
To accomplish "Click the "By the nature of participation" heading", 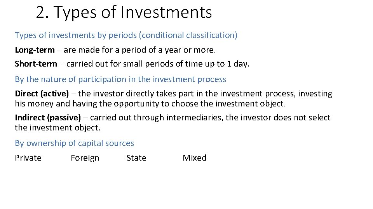I will (x=120, y=79).
